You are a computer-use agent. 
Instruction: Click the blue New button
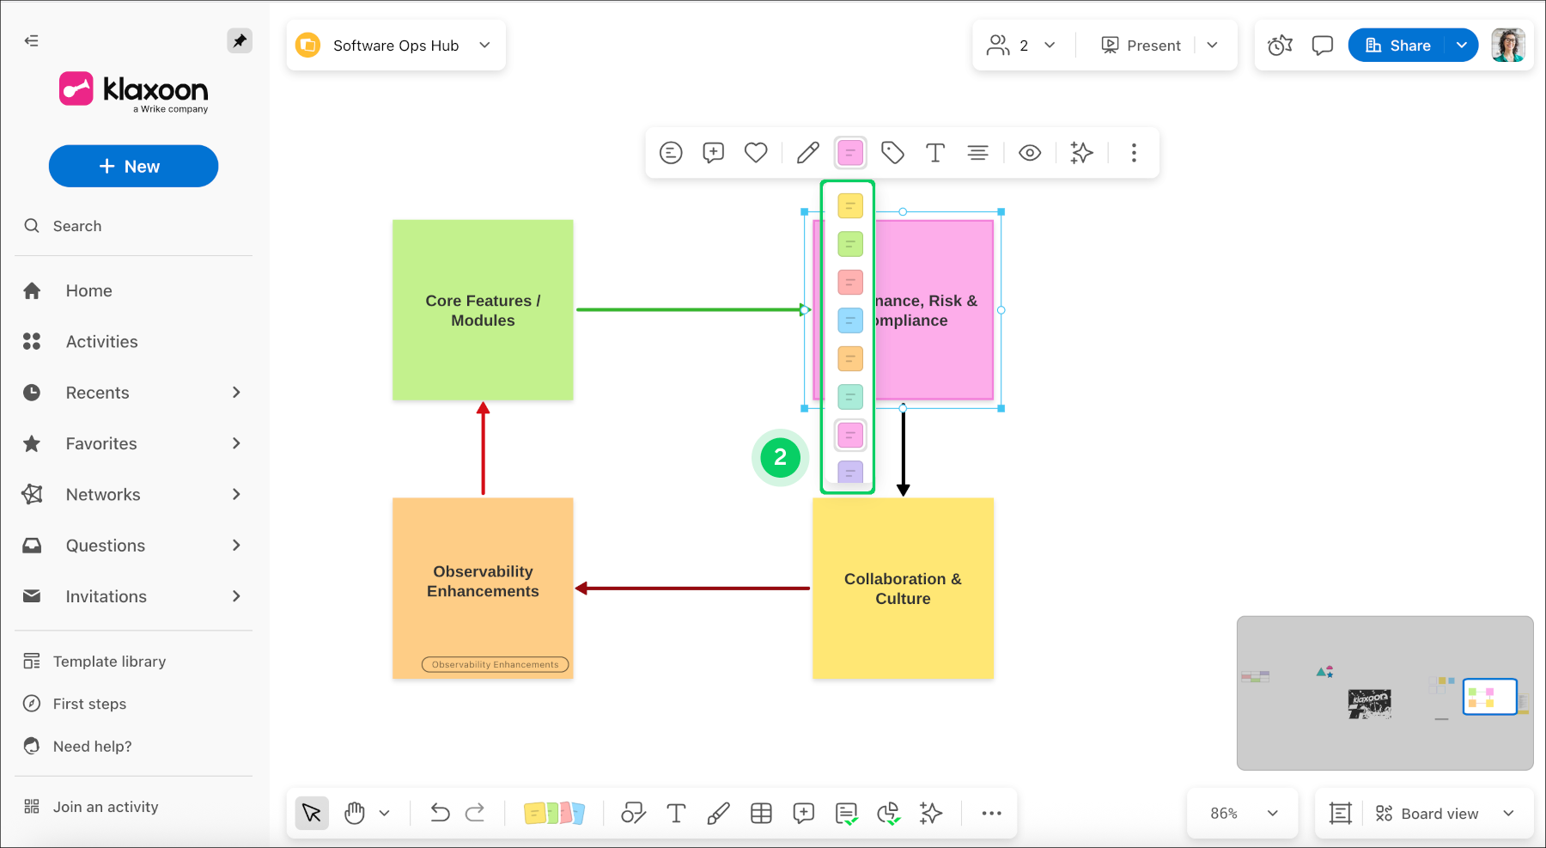(x=133, y=167)
